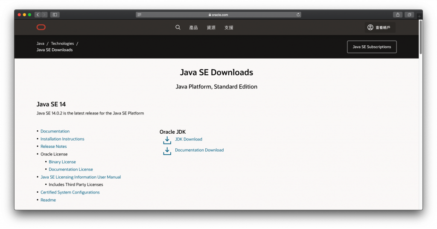
Task: Click the Oracle logo icon
Action: tap(41, 27)
